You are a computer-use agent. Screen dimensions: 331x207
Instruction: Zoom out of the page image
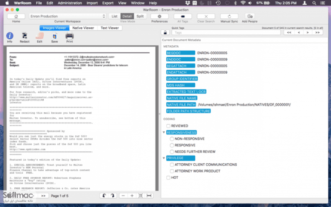(x=123, y=196)
